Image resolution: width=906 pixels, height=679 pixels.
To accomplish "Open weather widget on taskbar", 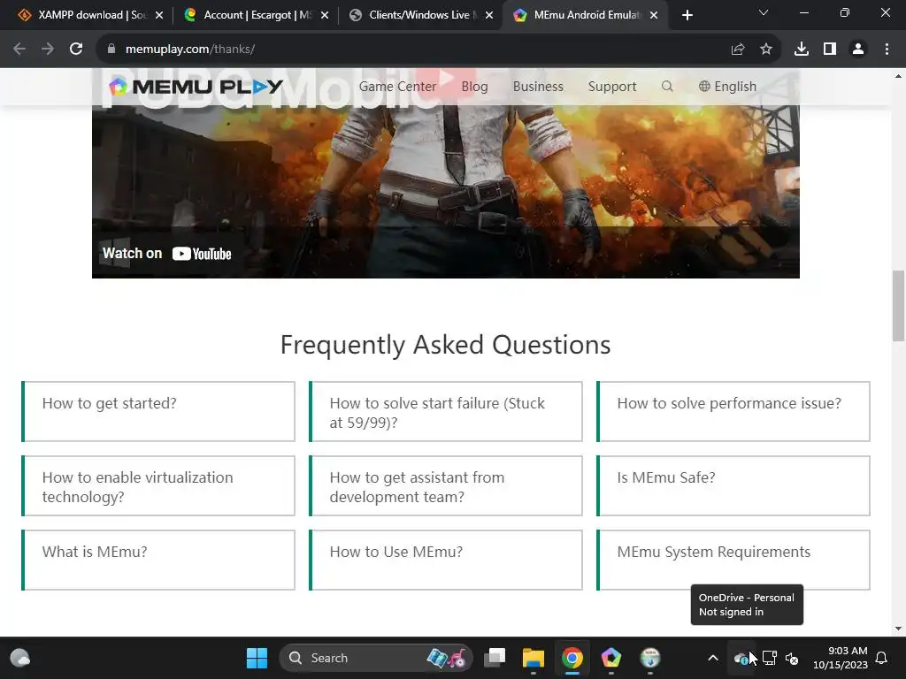I will pos(20,658).
